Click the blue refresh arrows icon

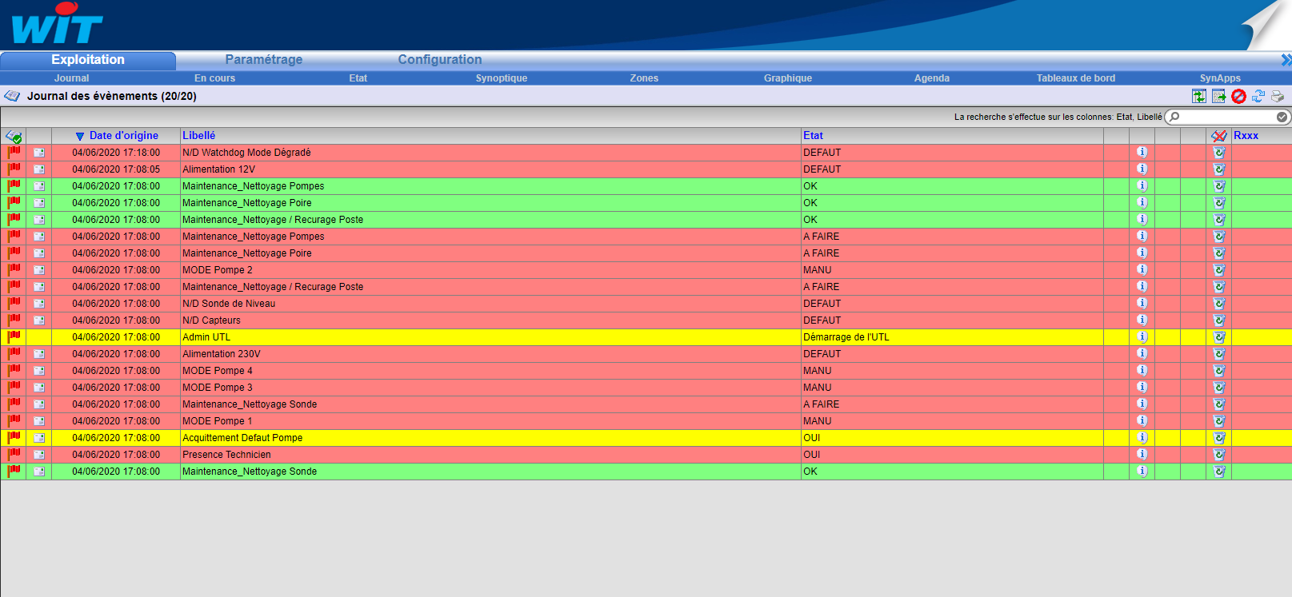1258,96
